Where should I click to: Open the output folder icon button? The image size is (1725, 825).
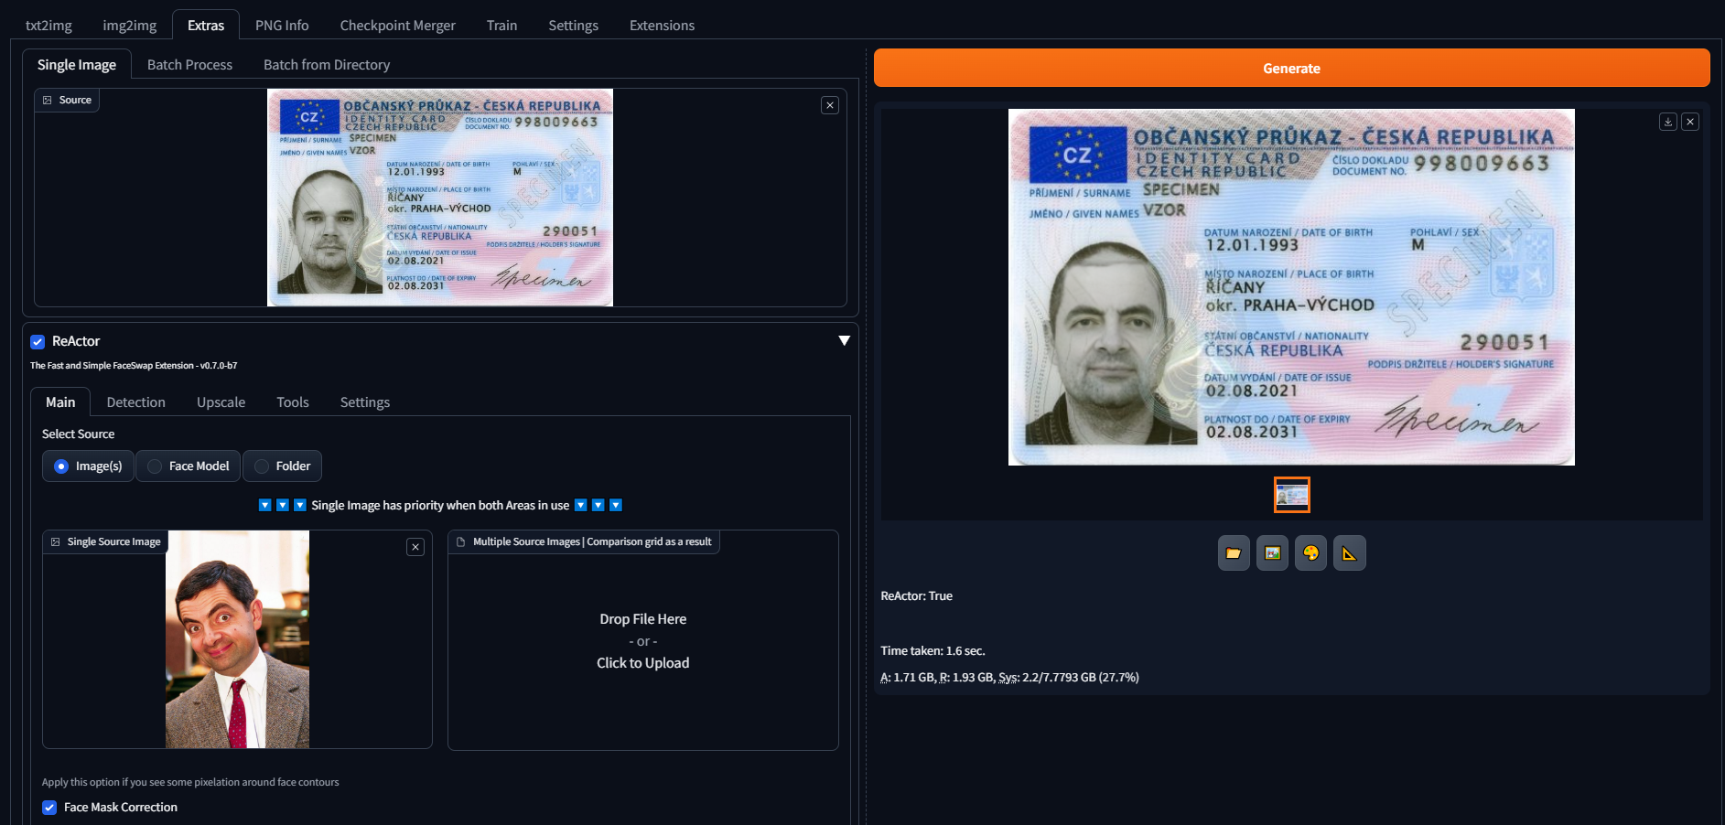click(x=1234, y=553)
